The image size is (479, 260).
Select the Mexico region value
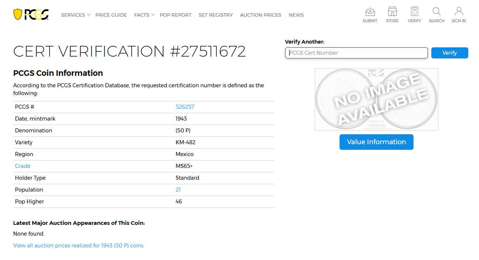185,154
